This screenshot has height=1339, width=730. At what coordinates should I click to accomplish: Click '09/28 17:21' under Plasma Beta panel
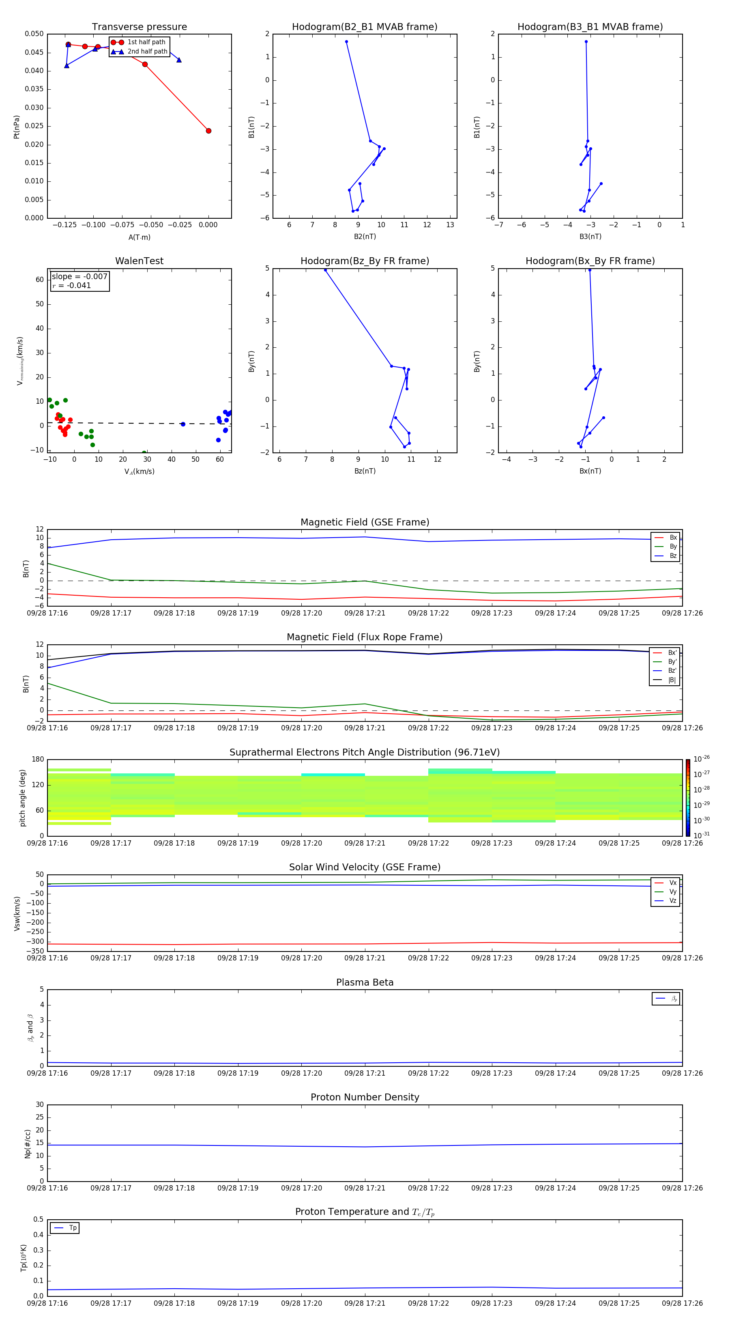click(x=365, y=1073)
